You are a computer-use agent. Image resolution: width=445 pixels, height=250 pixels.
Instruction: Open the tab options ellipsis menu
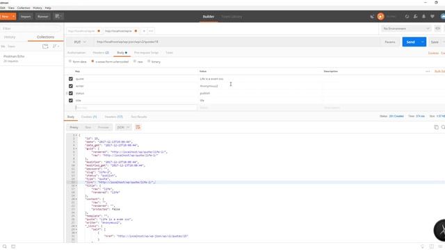[x=151, y=31]
